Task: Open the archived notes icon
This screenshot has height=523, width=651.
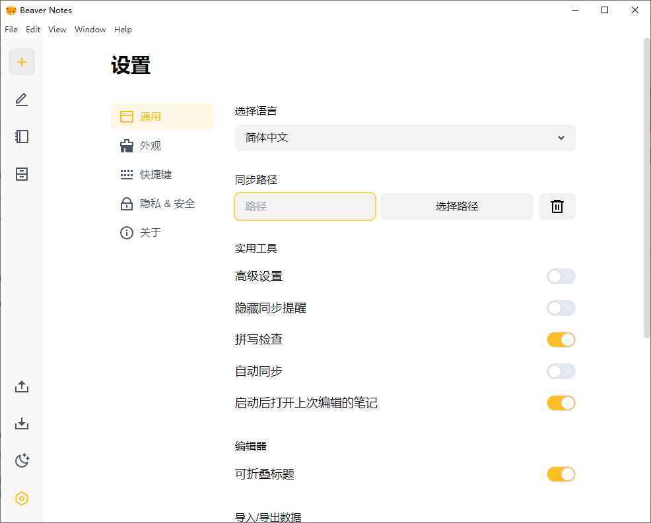Action: click(x=22, y=173)
